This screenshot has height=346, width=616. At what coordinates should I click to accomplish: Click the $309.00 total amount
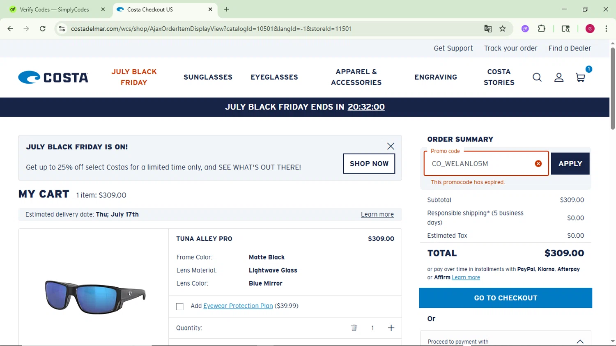coord(564,253)
